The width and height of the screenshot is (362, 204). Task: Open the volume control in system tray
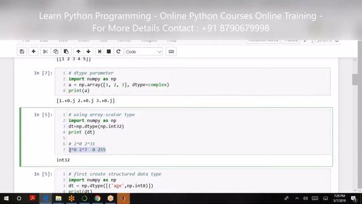(305, 198)
